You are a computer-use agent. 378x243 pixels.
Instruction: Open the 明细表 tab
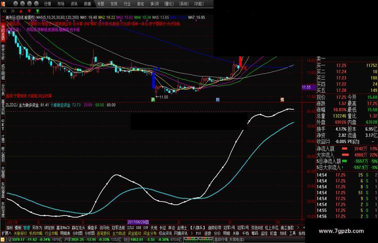(65, 234)
